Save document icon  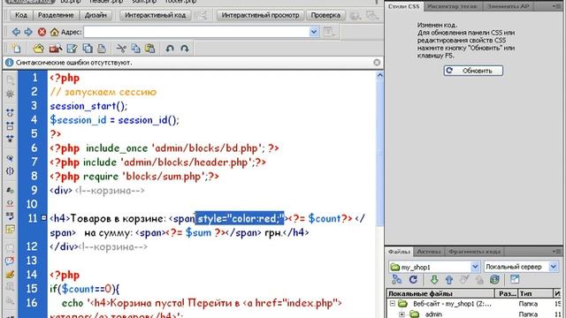73,49
